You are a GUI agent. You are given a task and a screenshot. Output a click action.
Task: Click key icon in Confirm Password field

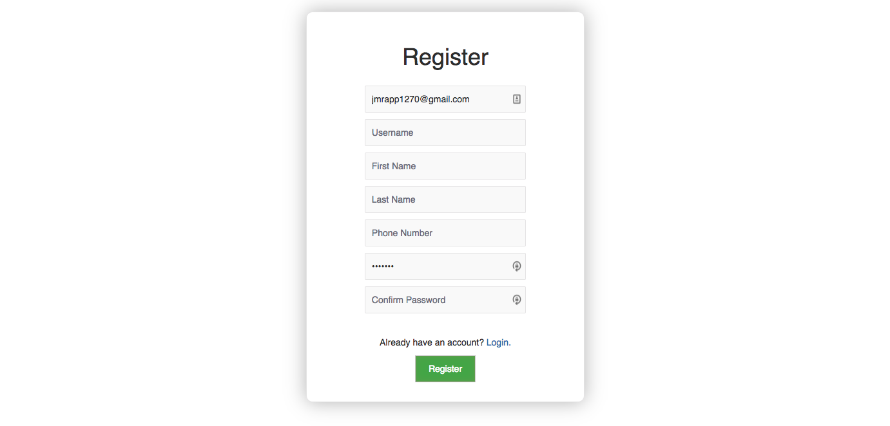pyautogui.click(x=516, y=300)
